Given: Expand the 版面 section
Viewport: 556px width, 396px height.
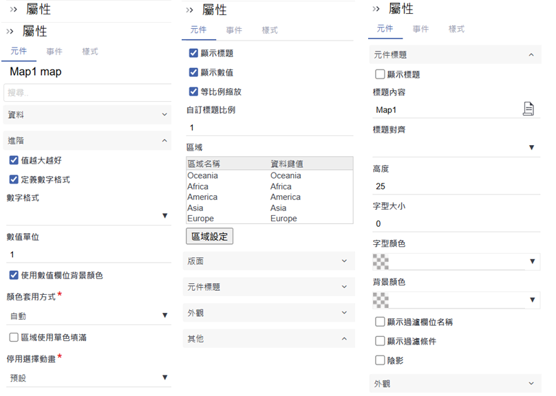Looking at the screenshot, I should point(270,261).
